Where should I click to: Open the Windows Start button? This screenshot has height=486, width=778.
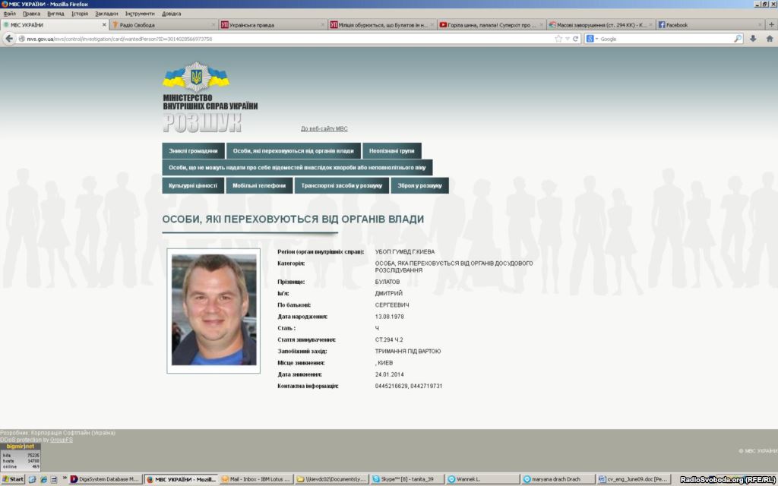pyautogui.click(x=13, y=479)
